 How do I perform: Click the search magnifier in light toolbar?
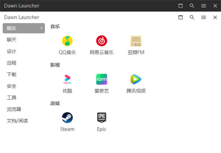pyautogui.click(x=192, y=17)
